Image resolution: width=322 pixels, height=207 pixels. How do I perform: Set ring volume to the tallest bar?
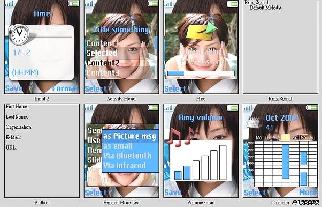point(223,162)
